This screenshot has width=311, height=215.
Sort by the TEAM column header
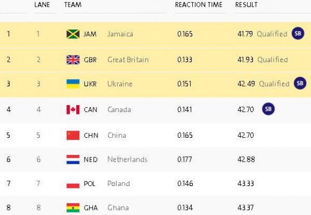(x=73, y=5)
